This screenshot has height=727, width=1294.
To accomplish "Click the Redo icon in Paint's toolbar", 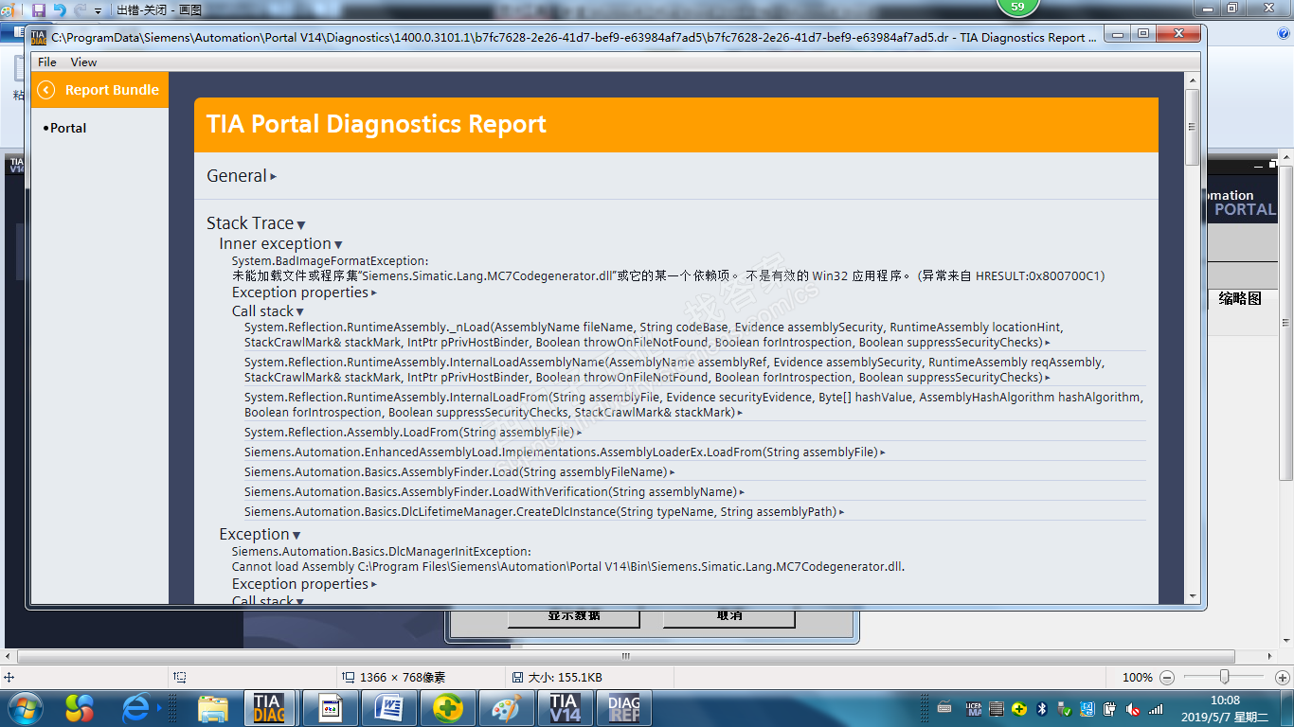I will click(x=80, y=9).
